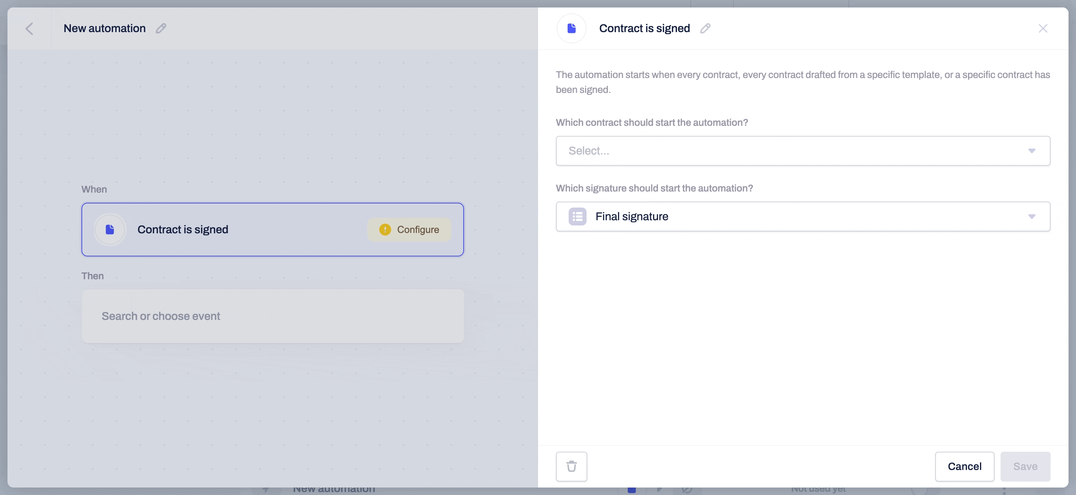1076x495 pixels.
Task: Click the Cancel button to discard changes
Action: click(964, 466)
